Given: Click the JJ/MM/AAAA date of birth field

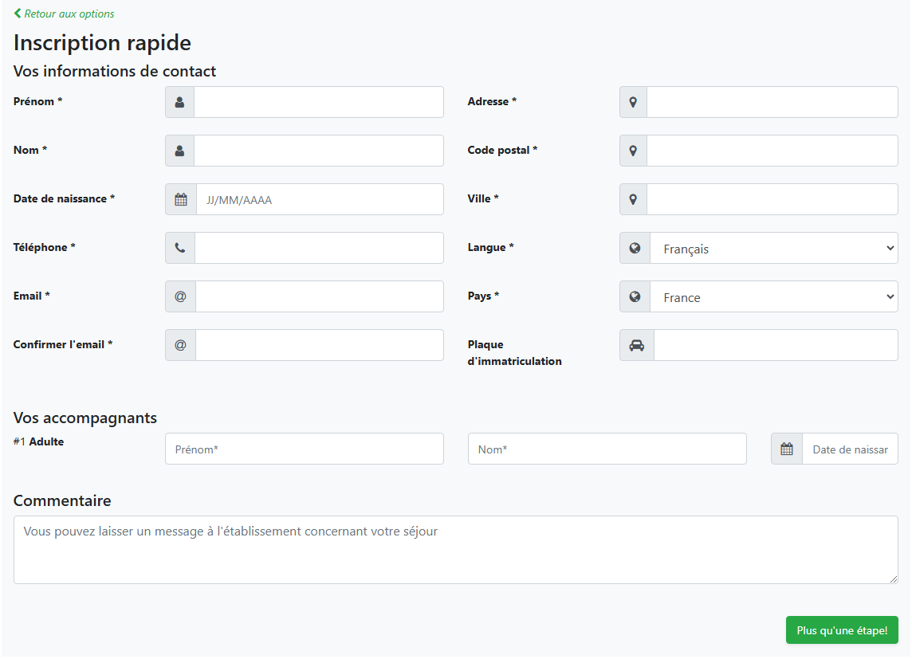Looking at the screenshot, I should tap(319, 199).
